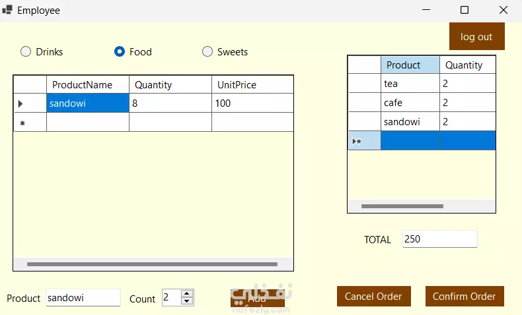The width and height of the screenshot is (522, 315).
Task: Select the Food radio button
Action: click(120, 51)
